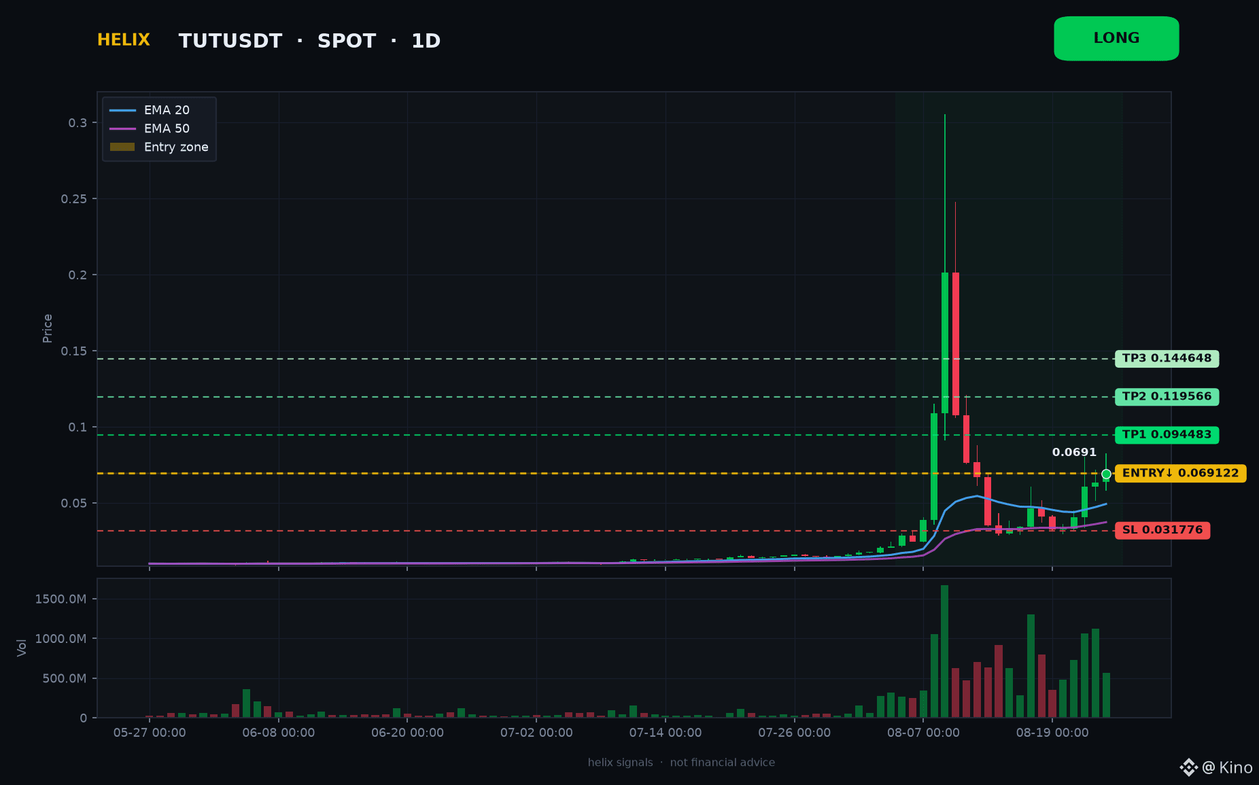Click the large red candlestick body
The image size is (1259, 785).
tap(956, 344)
